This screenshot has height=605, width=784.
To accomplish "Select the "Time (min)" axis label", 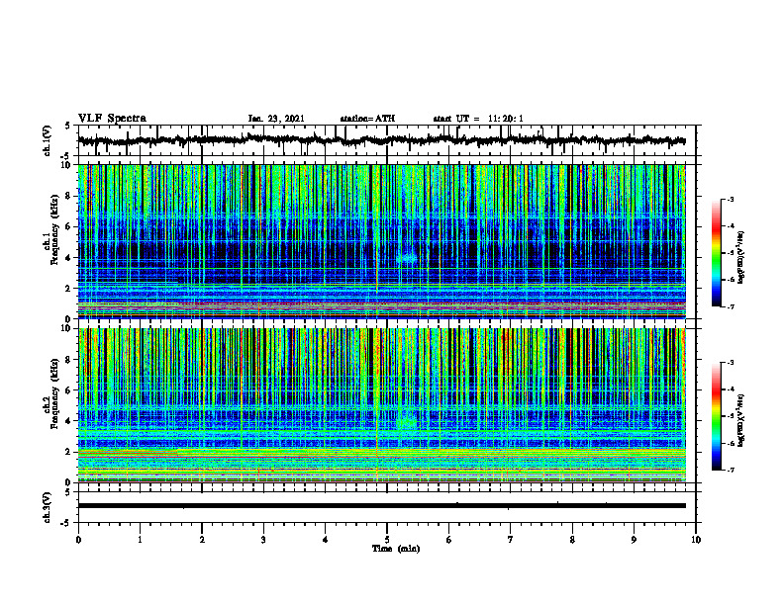I will (x=396, y=549).
